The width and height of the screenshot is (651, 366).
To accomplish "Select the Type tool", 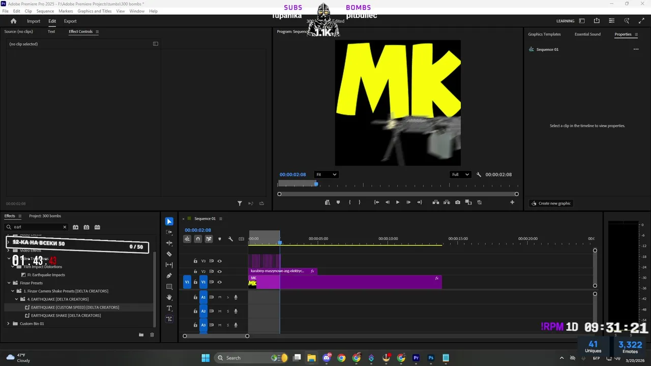I will [169, 308].
